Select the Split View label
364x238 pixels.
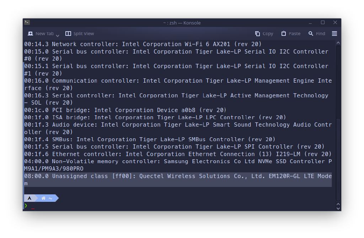pos(84,34)
